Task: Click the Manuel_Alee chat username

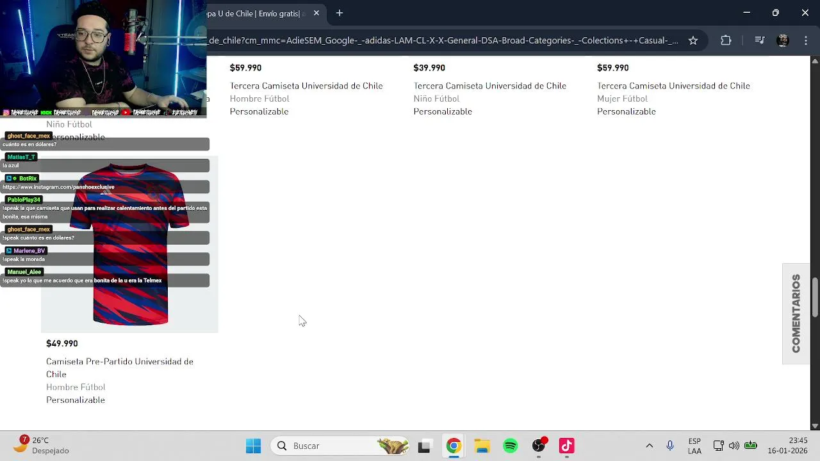Action: pyautogui.click(x=24, y=272)
